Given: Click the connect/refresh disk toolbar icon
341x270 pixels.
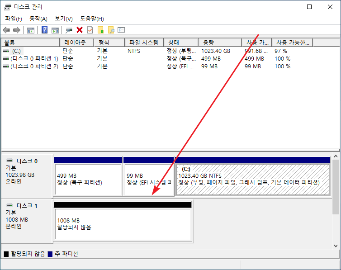Looking at the screenshot, I should coord(69,30).
